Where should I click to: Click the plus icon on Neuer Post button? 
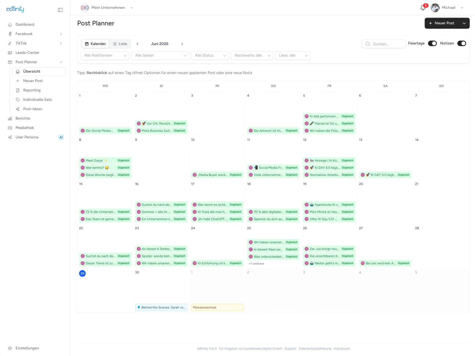[x=430, y=23]
